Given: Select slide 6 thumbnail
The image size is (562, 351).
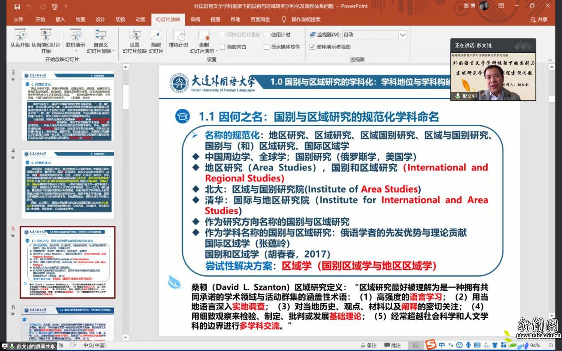Looking at the screenshot, I should click(67, 323).
